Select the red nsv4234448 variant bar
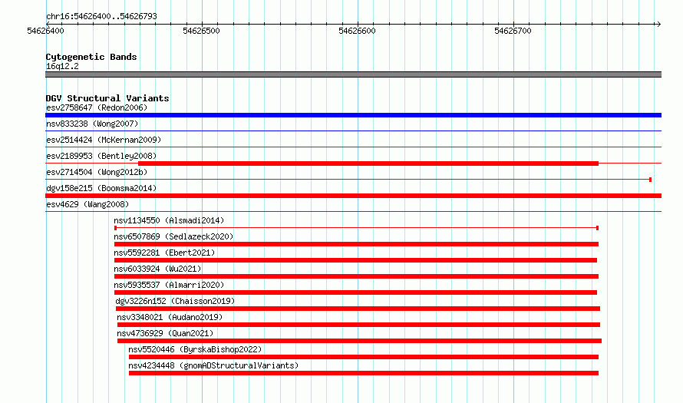The height and width of the screenshot is (403, 683). (x=364, y=373)
